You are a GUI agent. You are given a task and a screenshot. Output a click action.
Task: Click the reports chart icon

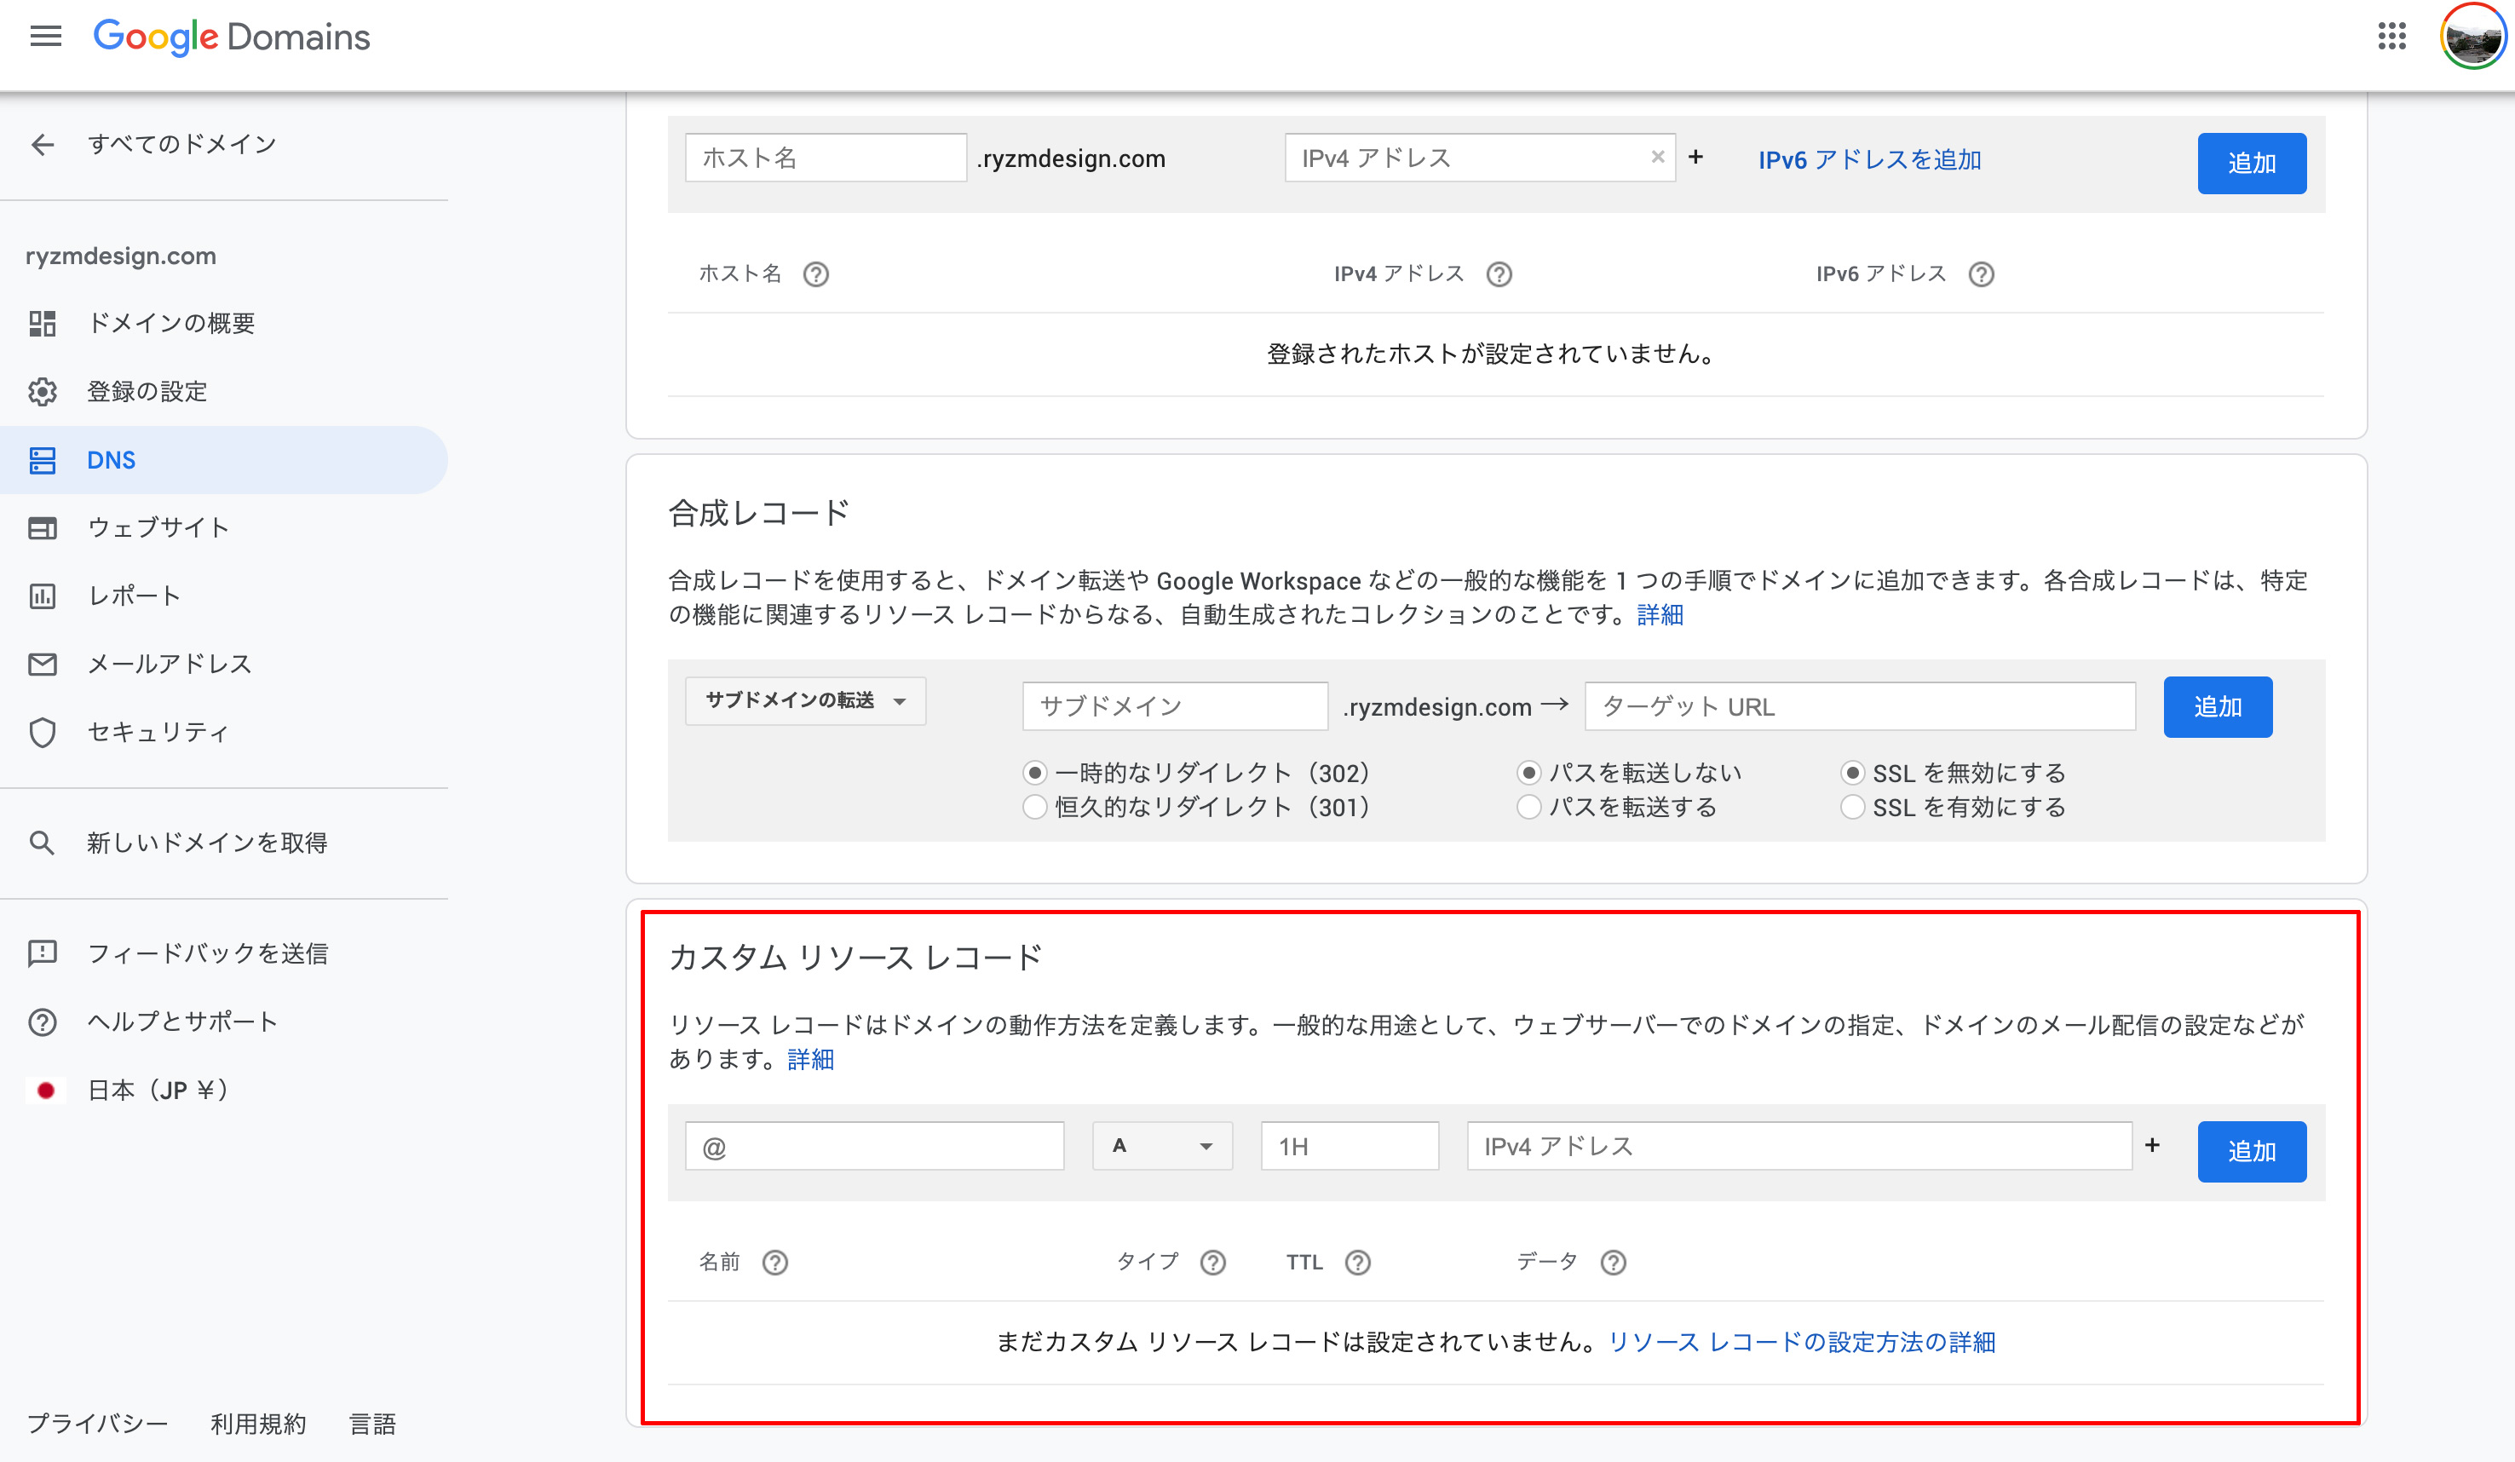(x=42, y=596)
